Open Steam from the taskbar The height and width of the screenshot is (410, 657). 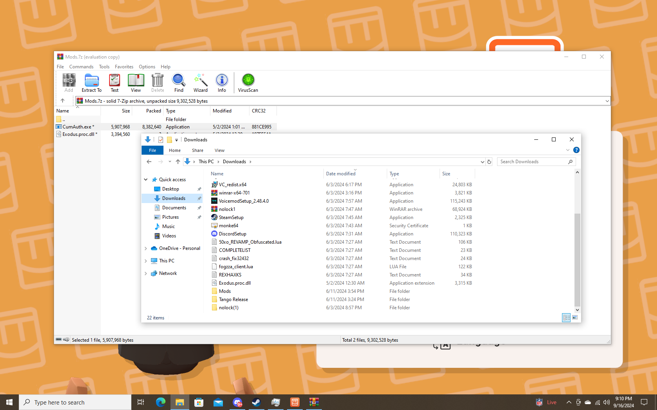click(256, 402)
